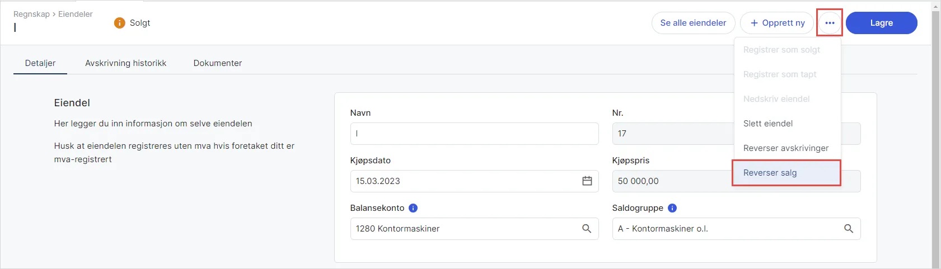
Task: Show info tooltip next to Balansekonto
Action: (x=413, y=208)
